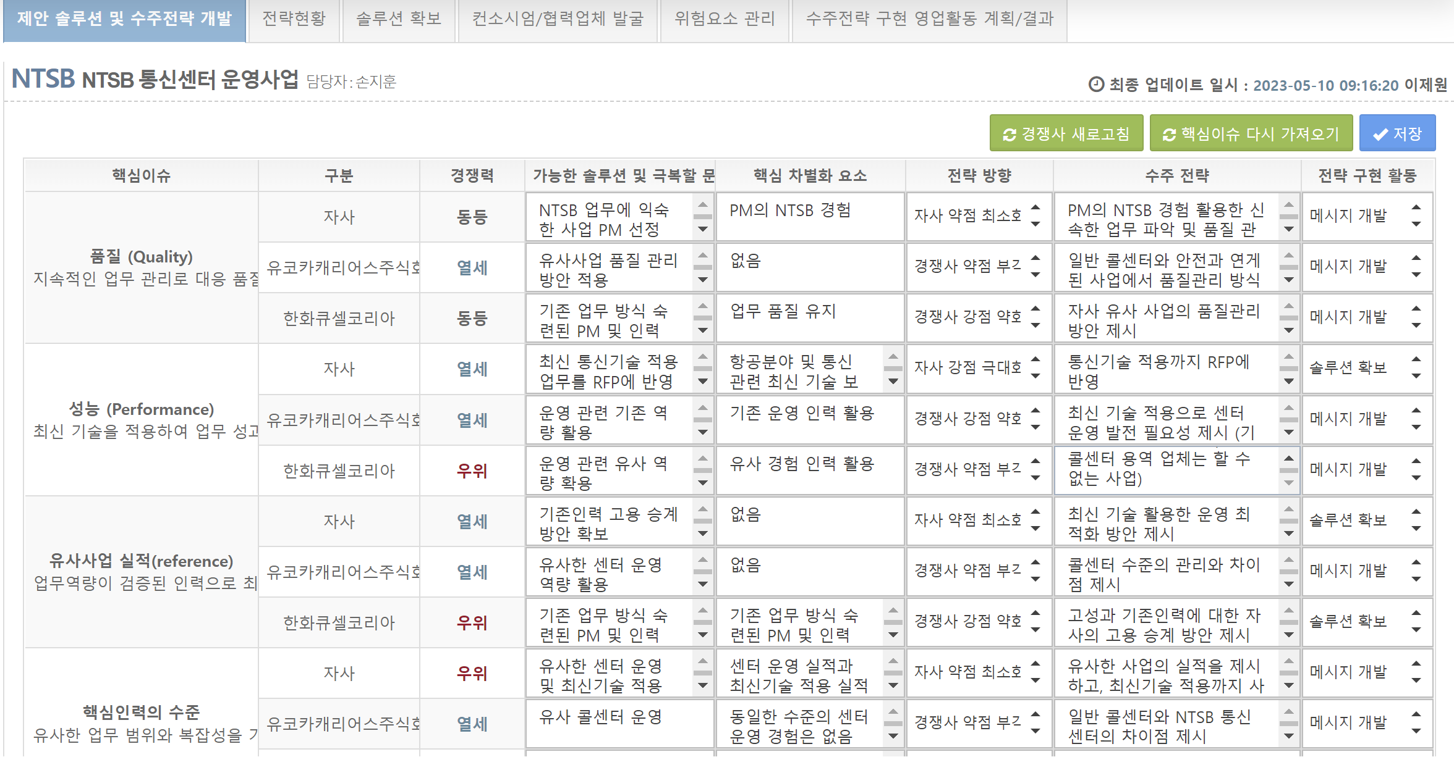1454x757 pixels.
Task: Open 메시지 개발 dropdown in '업무 품질 유지' row
Action: [x=1367, y=317]
